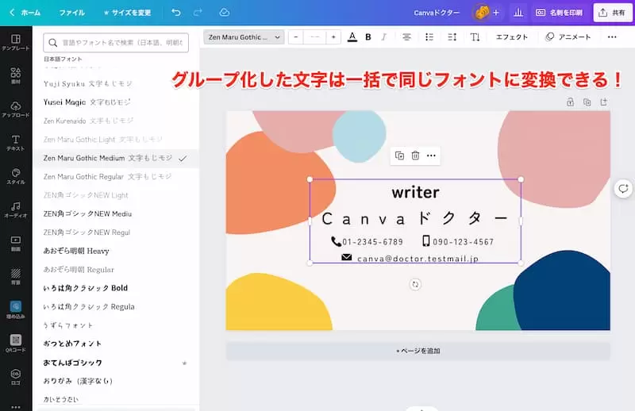
Task: Open the ロゴ logo sidebar panel
Action: click(15, 377)
